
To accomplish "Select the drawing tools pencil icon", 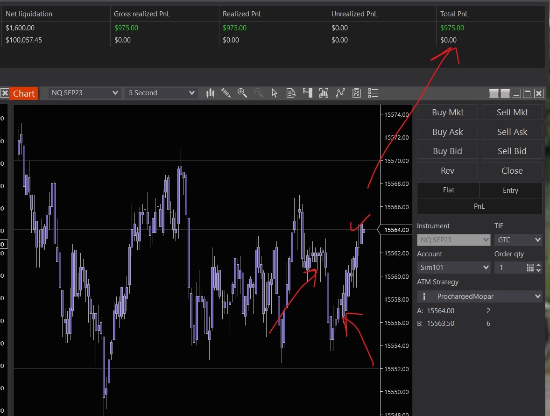I will (x=226, y=93).
